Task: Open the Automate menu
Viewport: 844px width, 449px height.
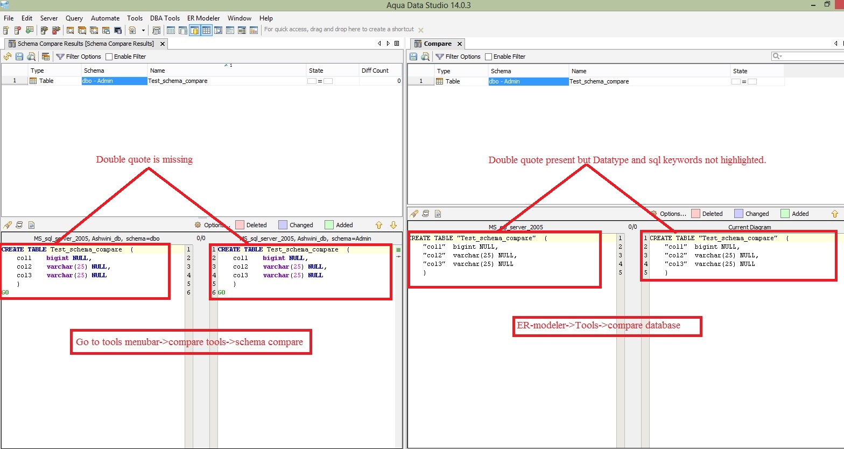Action: tap(105, 18)
